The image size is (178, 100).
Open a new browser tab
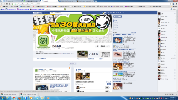(96, 1)
